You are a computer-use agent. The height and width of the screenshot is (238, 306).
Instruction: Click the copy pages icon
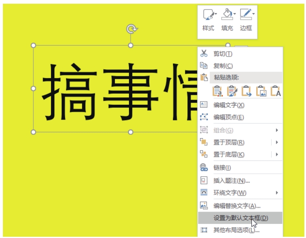[204, 66]
